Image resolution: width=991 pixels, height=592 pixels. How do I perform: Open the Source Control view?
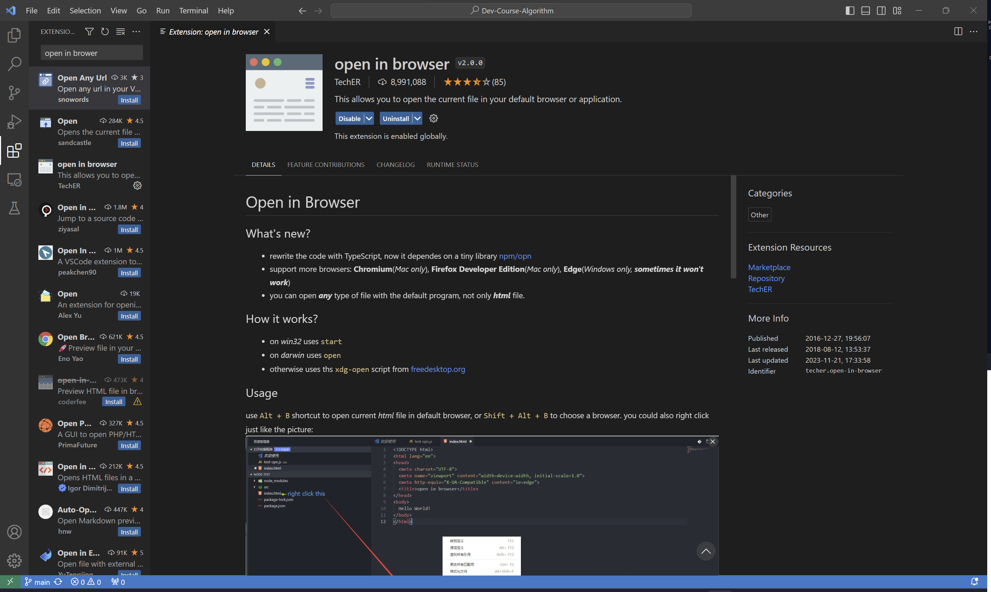click(x=14, y=93)
